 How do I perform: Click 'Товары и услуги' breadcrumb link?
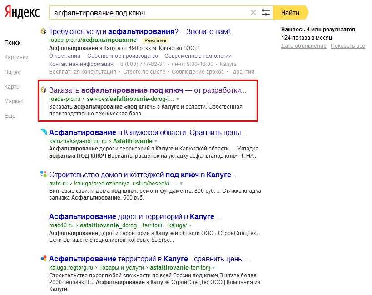tap(121, 268)
